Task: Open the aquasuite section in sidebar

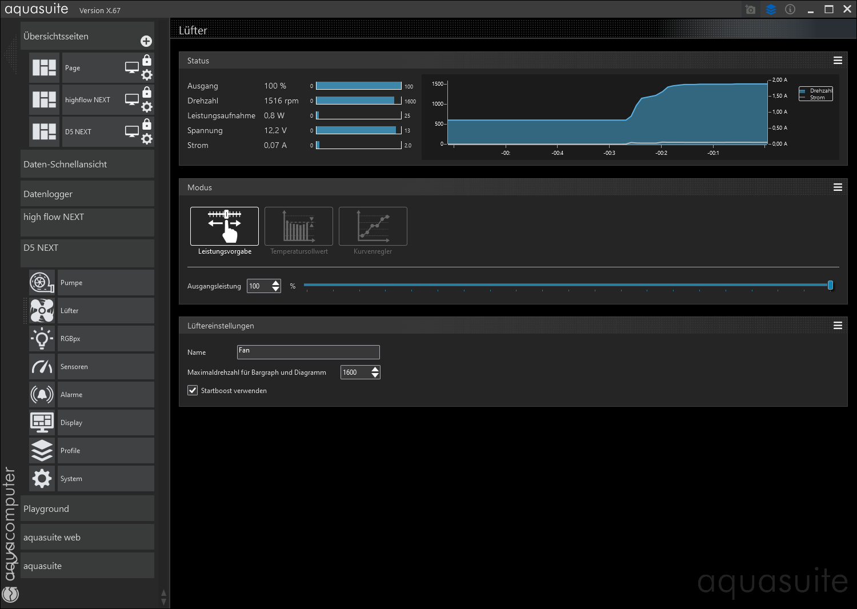Action: click(87, 566)
